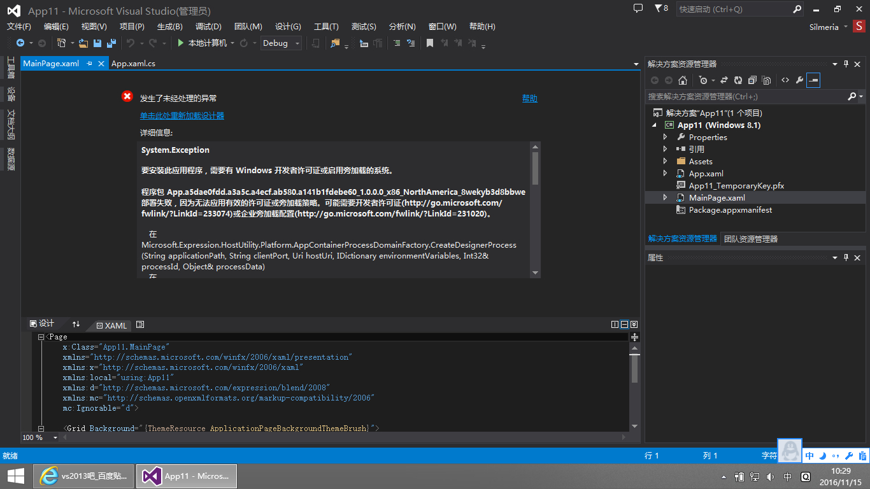Open Properties wrench icon in Solution Explorer
The height and width of the screenshot is (489, 870).
click(x=799, y=80)
